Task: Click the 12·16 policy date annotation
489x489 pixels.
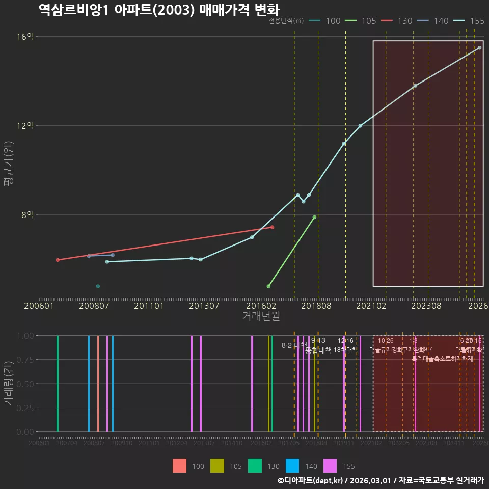Action: point(345,341)
